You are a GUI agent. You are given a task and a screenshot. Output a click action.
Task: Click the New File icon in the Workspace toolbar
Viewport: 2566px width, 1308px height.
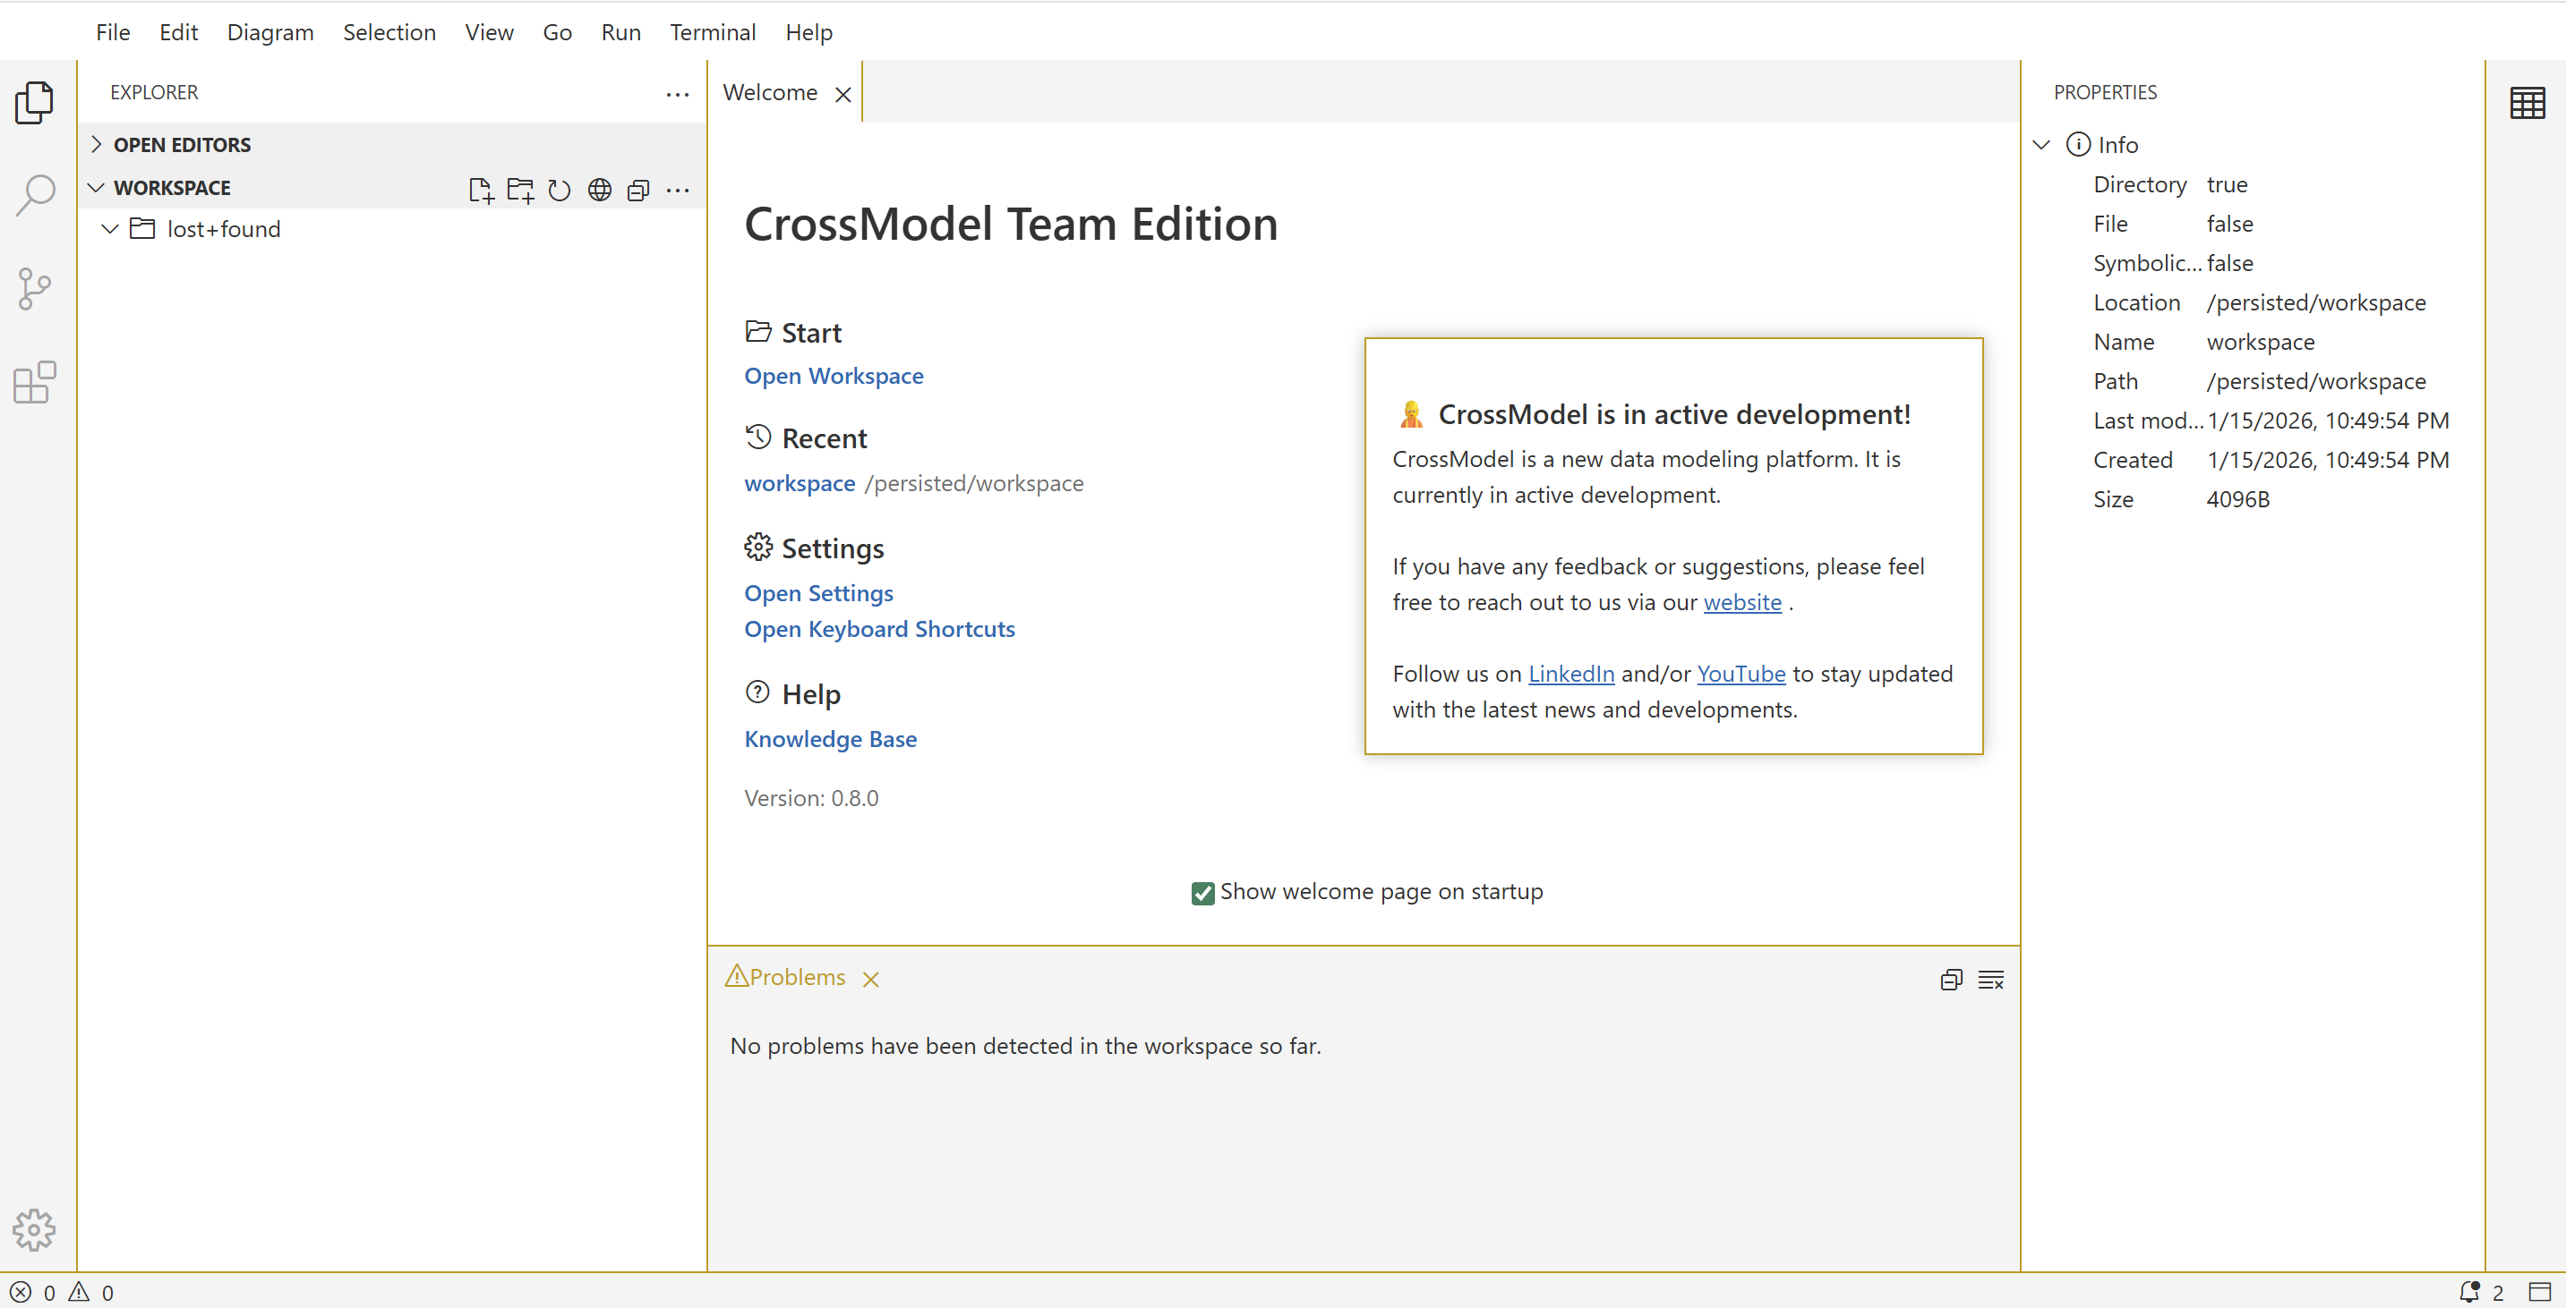pyautogui.click(x=480, y=189)
